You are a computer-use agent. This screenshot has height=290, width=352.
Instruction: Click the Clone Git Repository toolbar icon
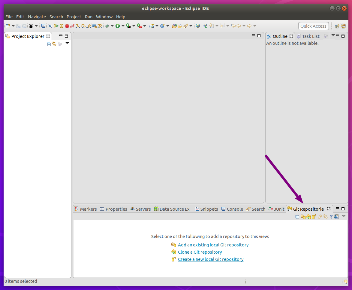309,216
